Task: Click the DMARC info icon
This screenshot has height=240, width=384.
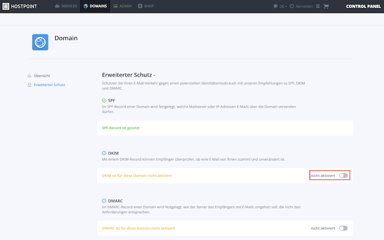Action: tap(104, 201)
